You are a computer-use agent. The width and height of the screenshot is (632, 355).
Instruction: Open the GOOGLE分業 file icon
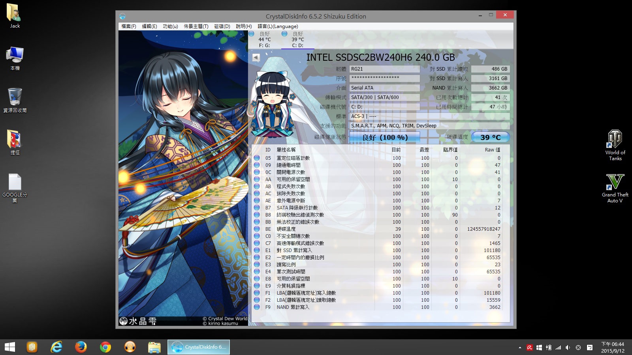(15, 188)
